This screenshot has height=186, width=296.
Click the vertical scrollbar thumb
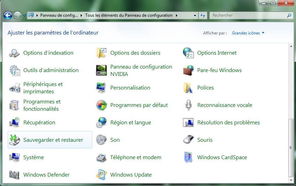pyautogui.click(x=291, y=148)
